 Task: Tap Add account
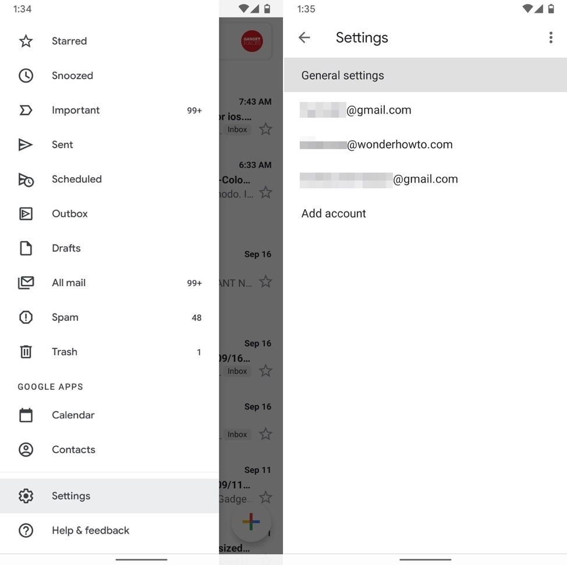334,214
